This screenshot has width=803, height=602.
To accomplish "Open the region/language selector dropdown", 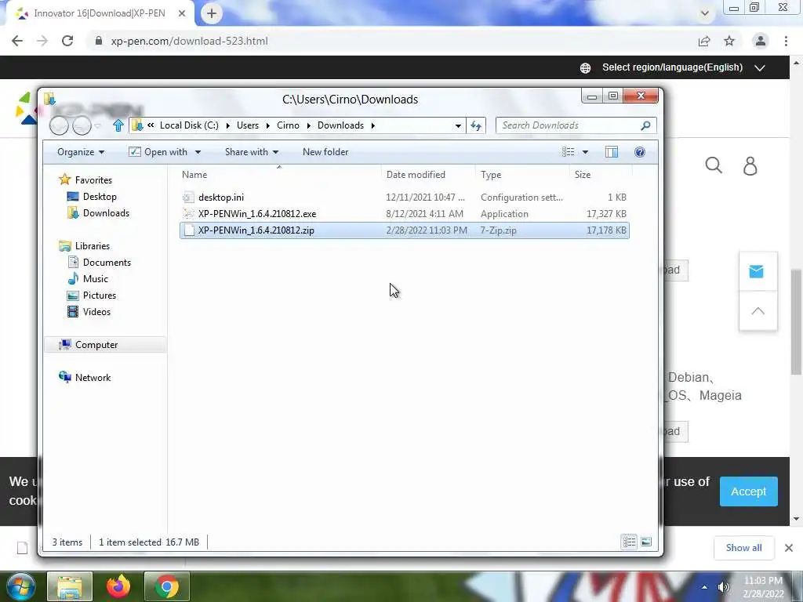I will point(673,67).
